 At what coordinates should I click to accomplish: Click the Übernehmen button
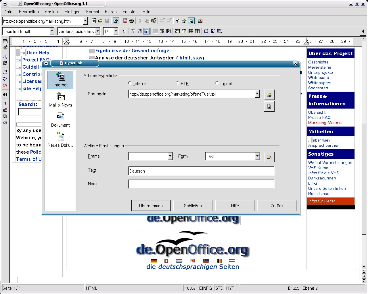point(151,206)
